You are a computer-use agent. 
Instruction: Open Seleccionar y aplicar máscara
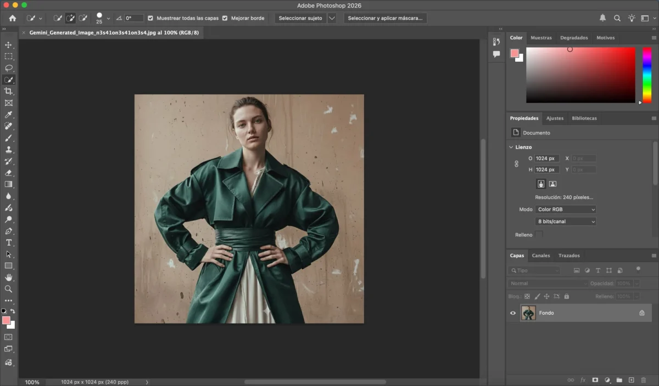coord(384,18)
